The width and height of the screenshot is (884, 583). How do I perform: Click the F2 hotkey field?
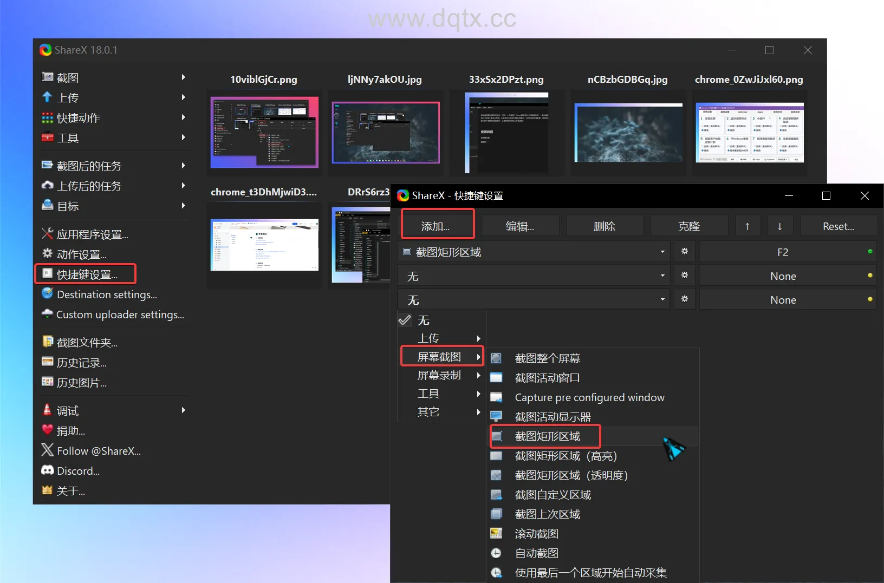click(782, 252)
